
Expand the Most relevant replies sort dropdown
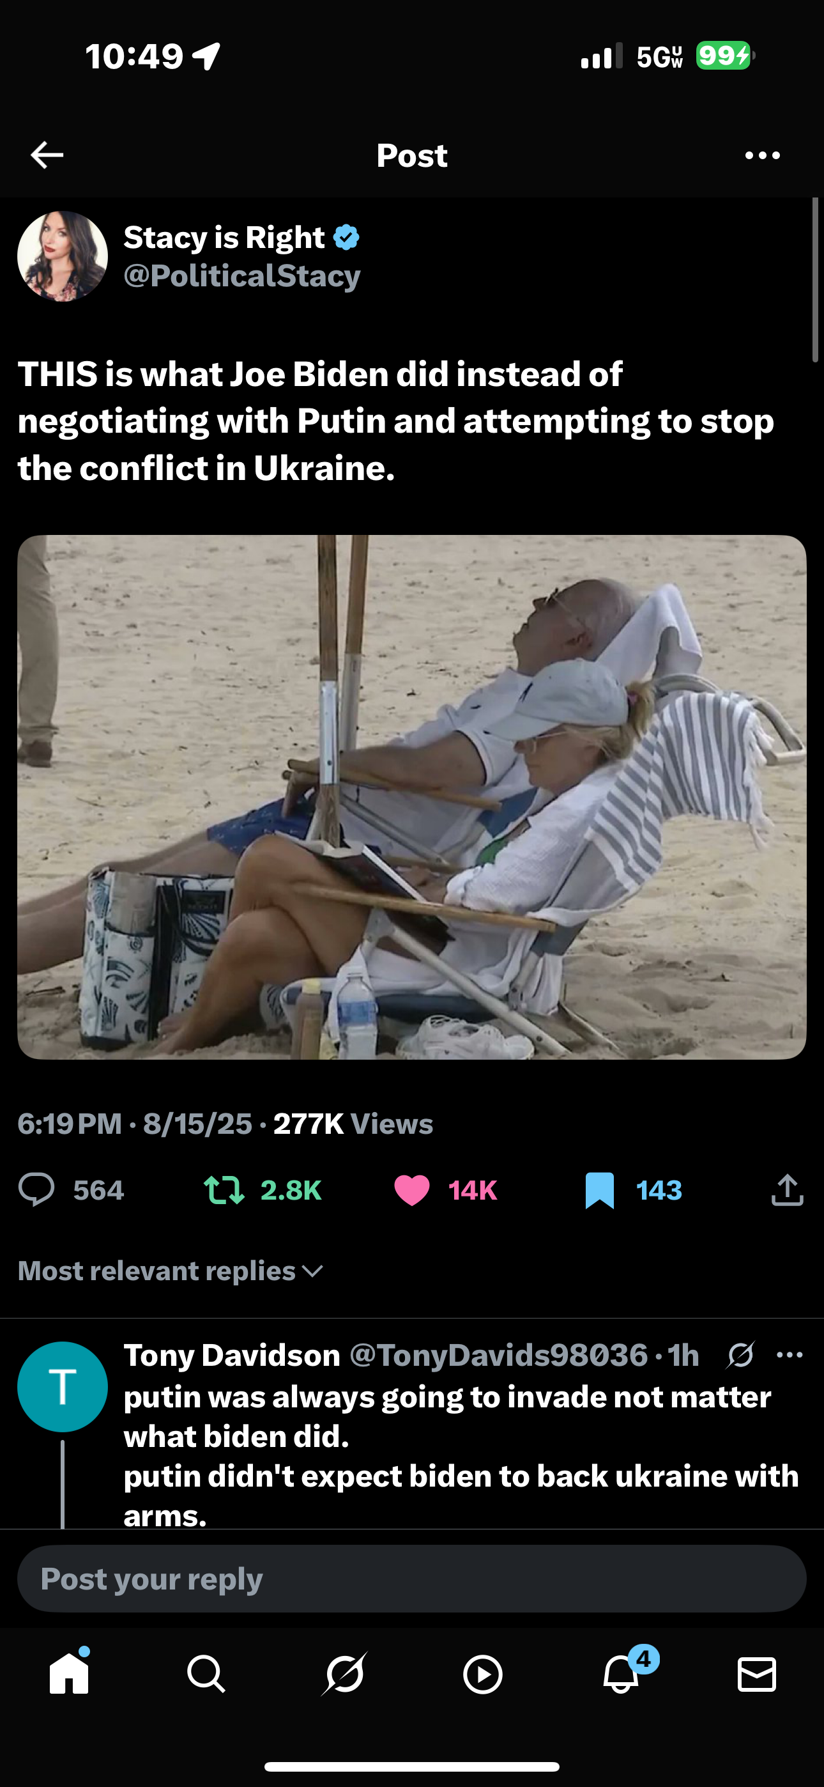171,1271
